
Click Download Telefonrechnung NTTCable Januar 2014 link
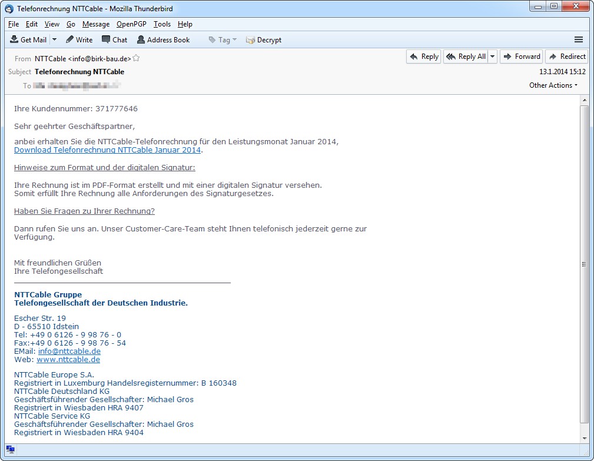(x=107, y=150)
